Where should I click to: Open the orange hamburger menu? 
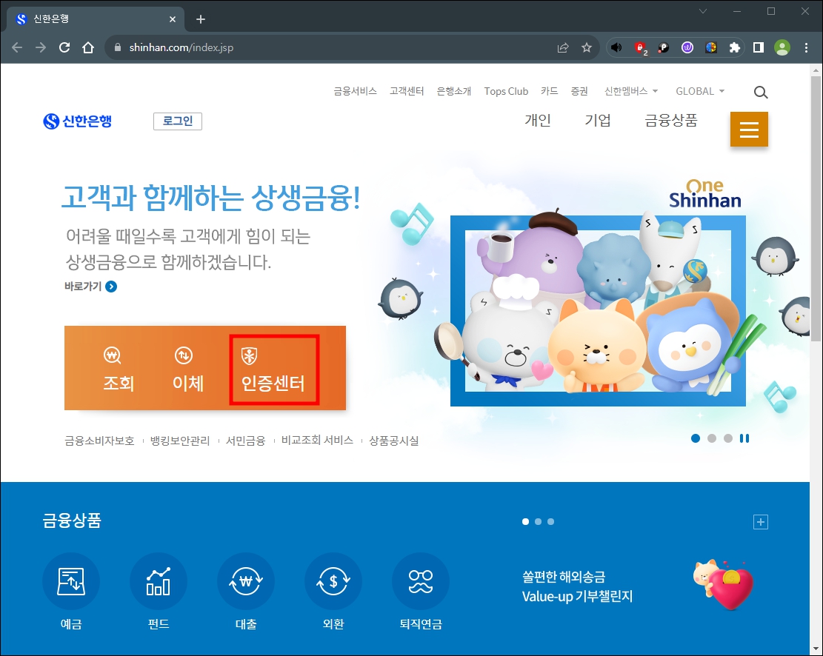tap(749, 129)
